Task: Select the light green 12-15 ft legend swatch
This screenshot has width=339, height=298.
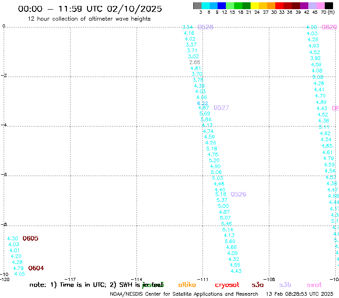Action: point(230,6)
